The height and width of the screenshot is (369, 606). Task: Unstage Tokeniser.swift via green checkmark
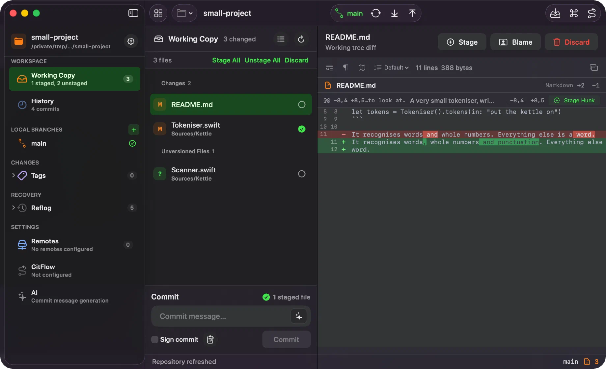coord(302,129)
